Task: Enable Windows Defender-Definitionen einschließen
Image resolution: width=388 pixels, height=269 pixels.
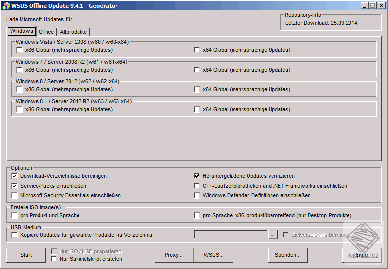Action: 197,196
